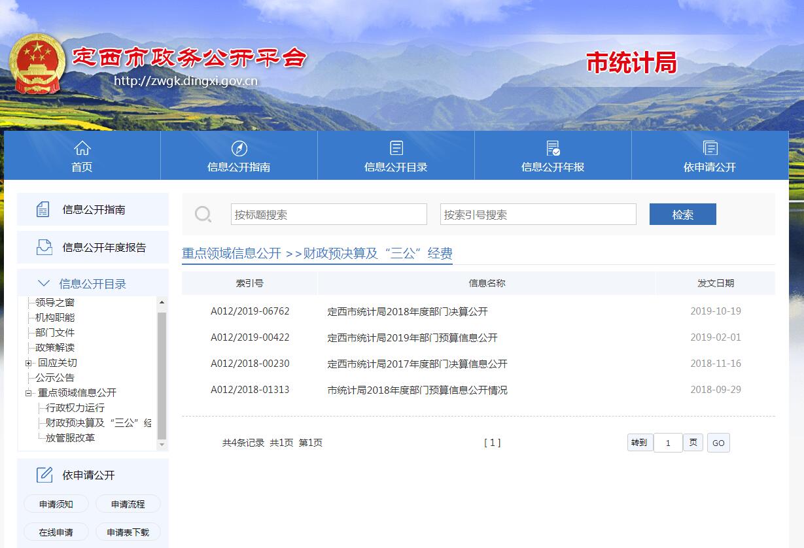Collapse the 信息公开目录 chevron

tap(44, 283)
